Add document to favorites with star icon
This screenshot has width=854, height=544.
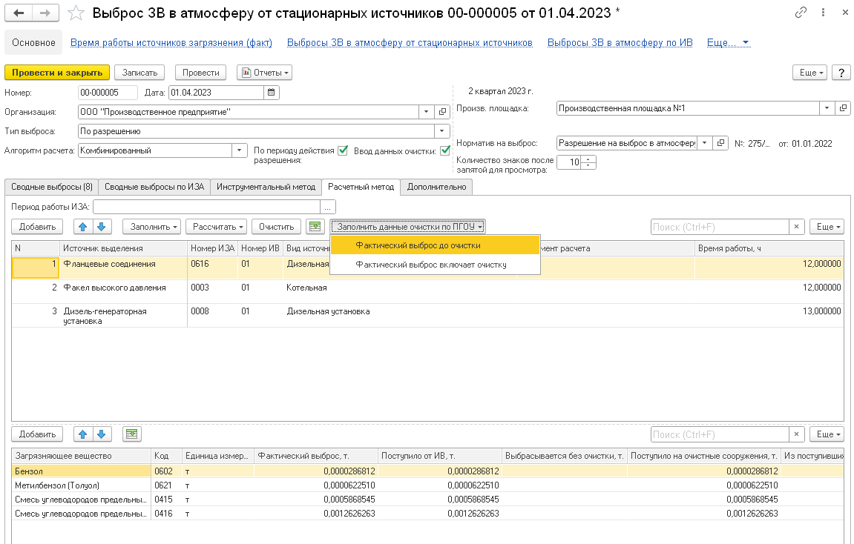(76, 13)
